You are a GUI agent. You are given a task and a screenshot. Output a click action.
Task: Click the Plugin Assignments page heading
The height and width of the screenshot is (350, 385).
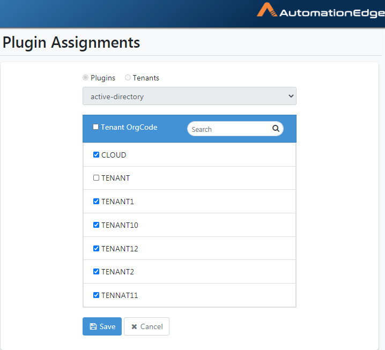tap(71, 42)
